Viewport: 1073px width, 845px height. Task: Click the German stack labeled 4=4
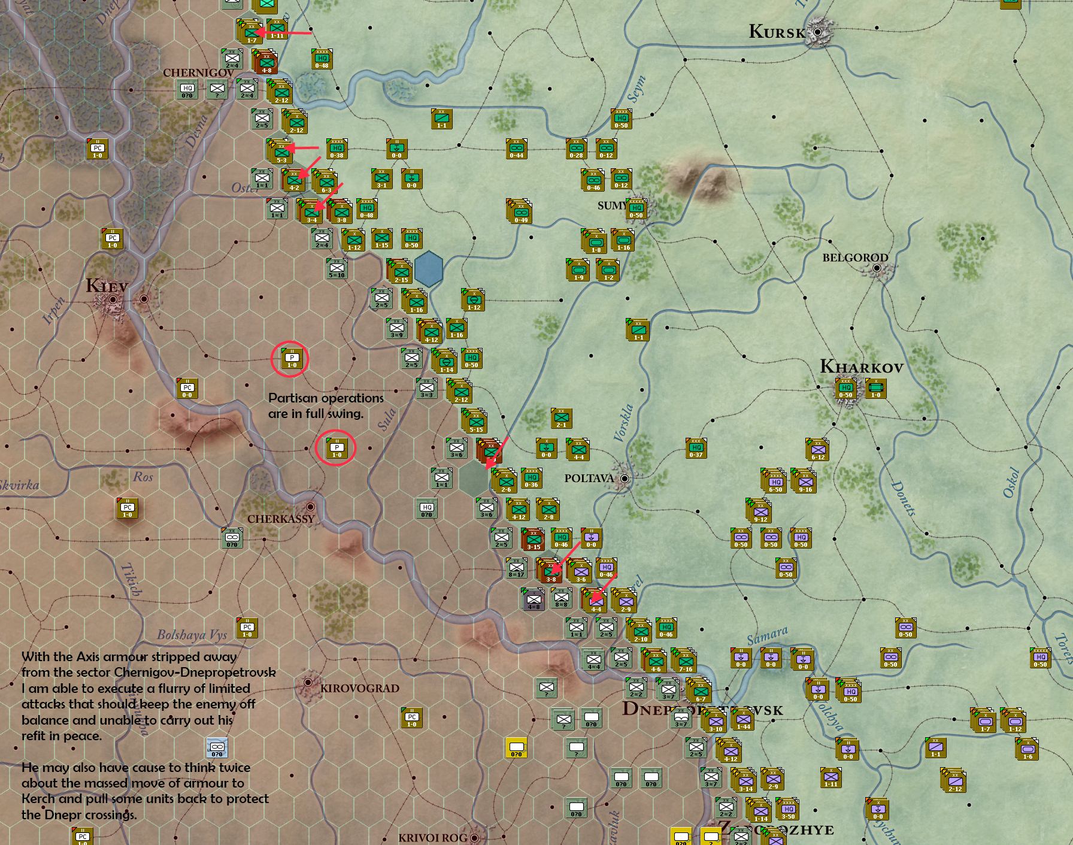click(x=593, y=659)
